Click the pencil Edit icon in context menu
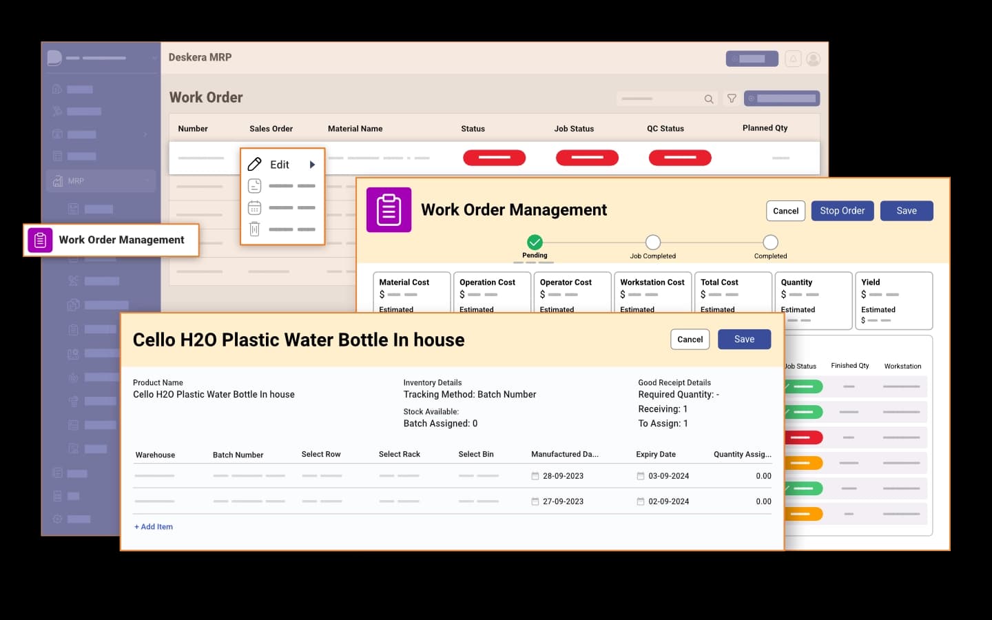Viewport: 992px width, 620px height. point(254,164)
